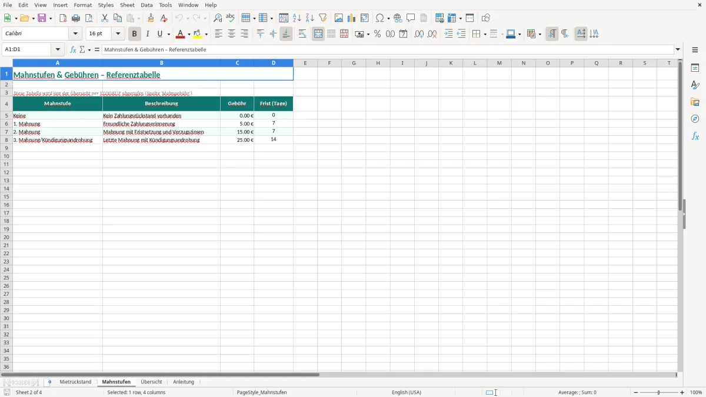Switch to the Übersicht sheet tab
706x397 pixels.
(x=151, y=382)
